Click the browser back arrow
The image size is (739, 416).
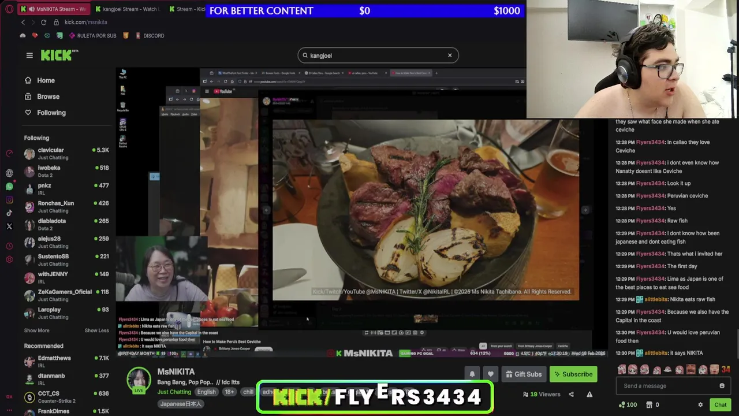coord(23,22)
